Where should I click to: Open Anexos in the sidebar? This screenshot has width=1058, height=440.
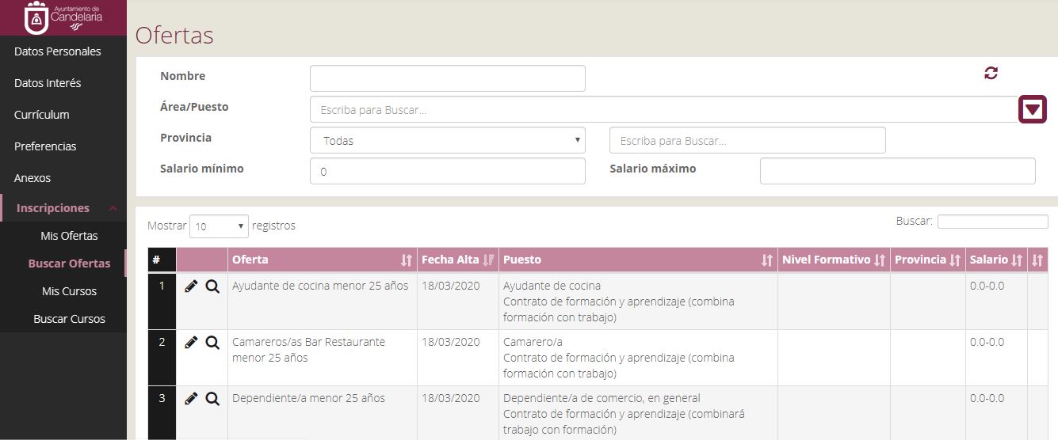[32, 178]
